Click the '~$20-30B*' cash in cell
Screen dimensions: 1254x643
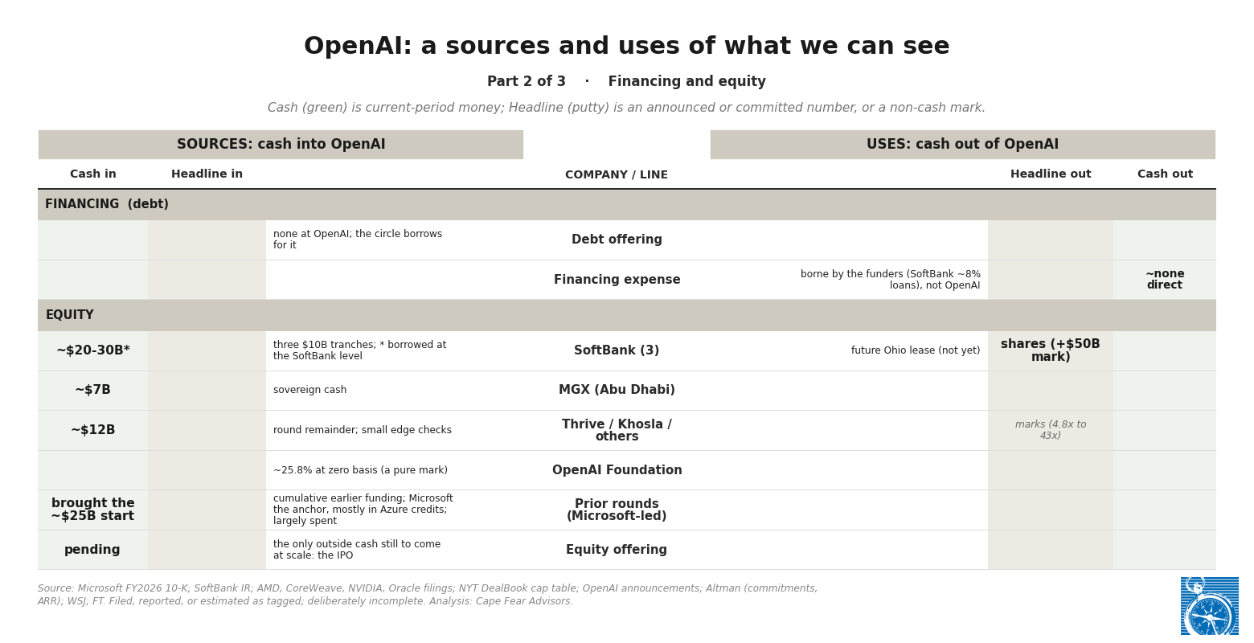click(x=93, y=351)
